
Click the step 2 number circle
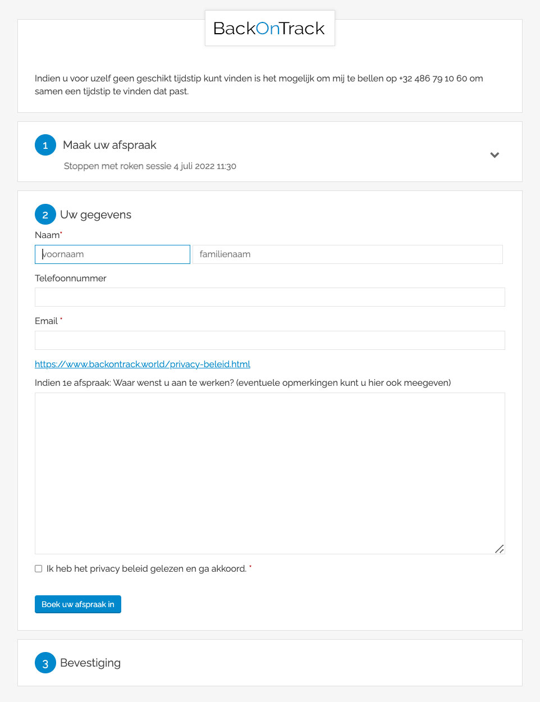click(x=45, y=215)
